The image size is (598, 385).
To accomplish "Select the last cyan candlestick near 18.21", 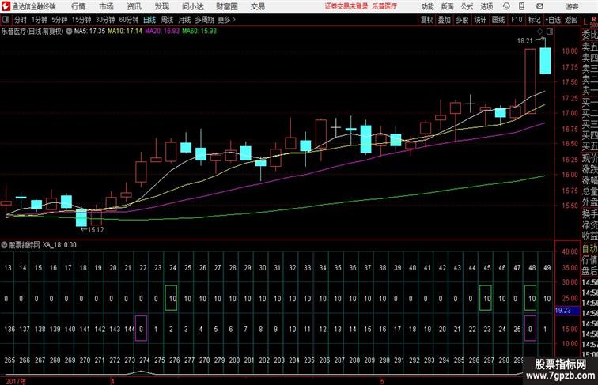I will point(545,61).
